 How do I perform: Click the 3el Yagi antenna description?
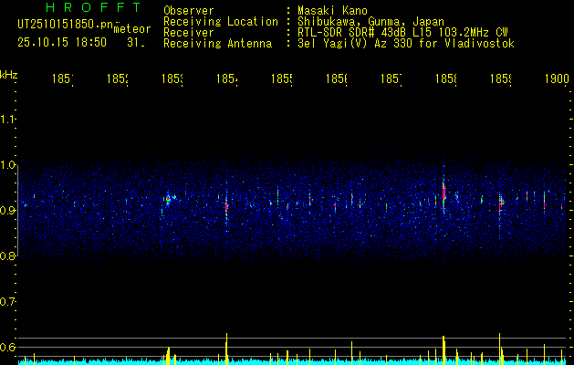pos(406,44)
